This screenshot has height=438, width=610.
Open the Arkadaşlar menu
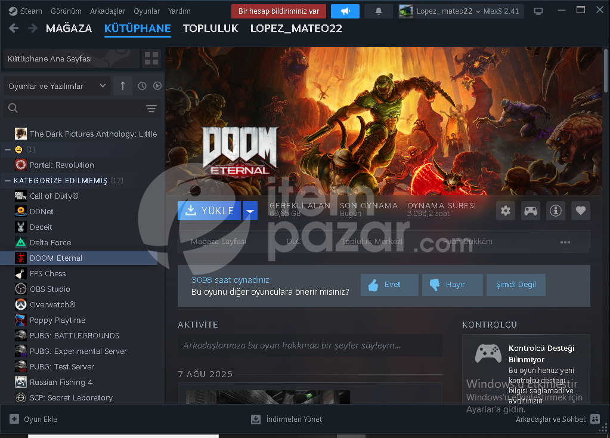108,11
